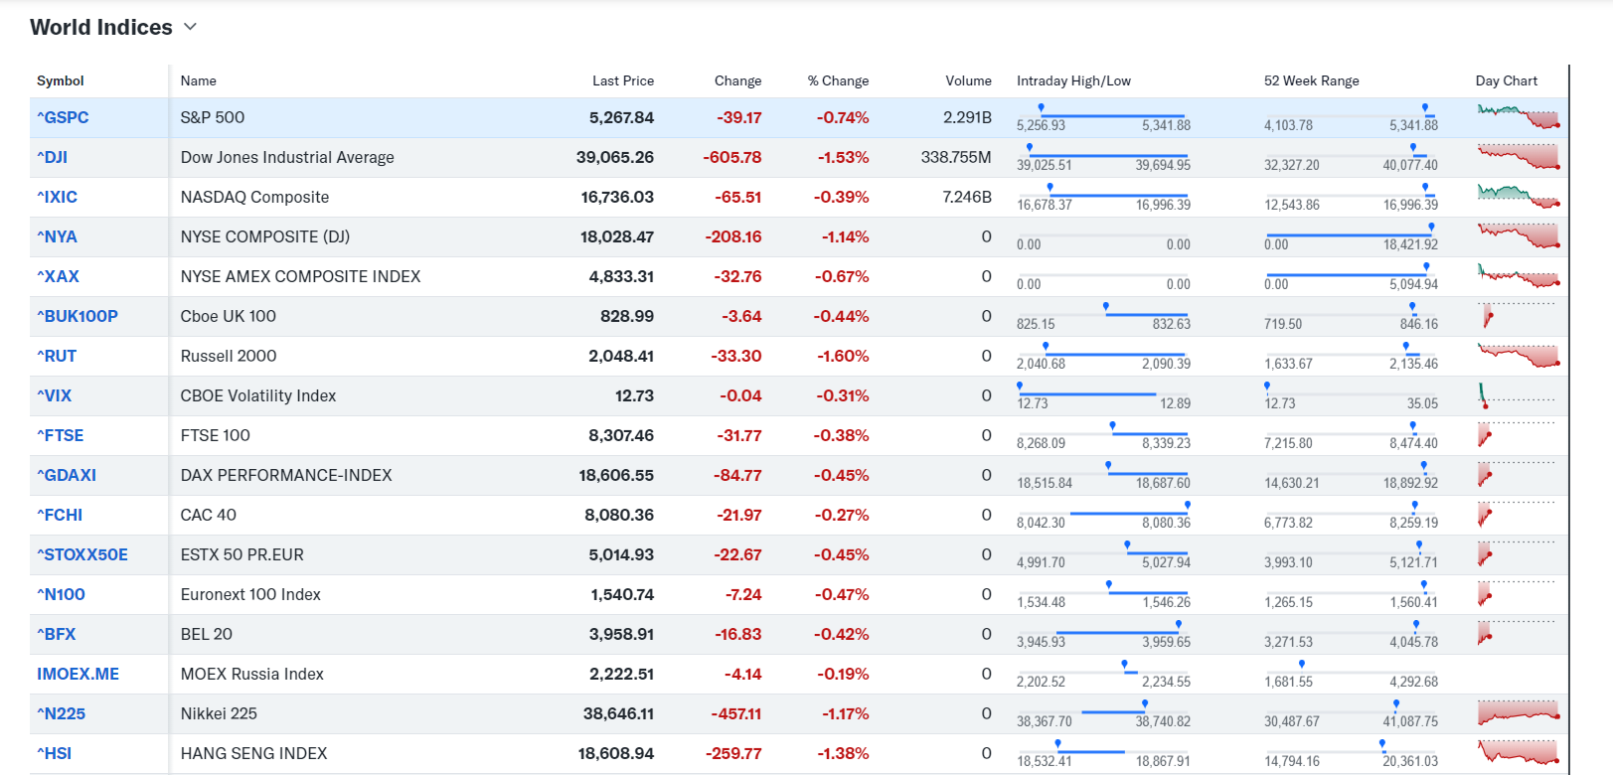Open the ^FCHI symbol link
This screenshot has height=775, width=1613.
coord(60,515)
